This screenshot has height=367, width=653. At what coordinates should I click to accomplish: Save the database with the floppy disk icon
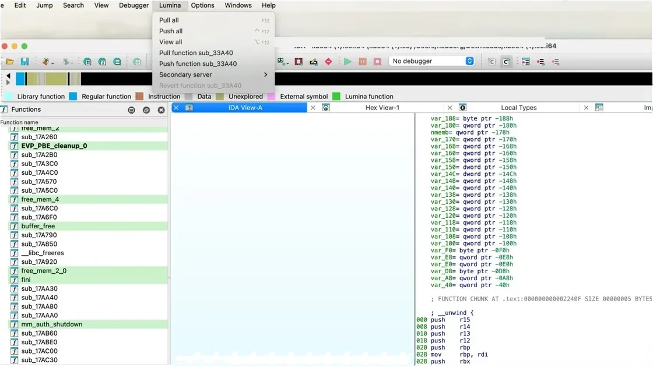tap(25, 62)
